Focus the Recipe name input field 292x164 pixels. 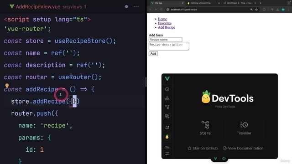165,40
